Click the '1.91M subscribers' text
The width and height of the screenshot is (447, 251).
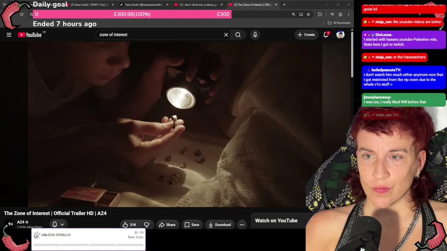[30, 227]
